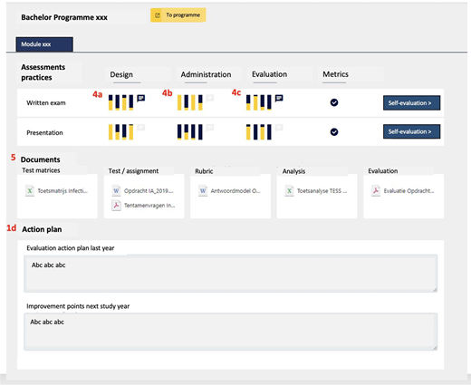471x385 pixels.
Task: Click the Word icon for Antwoordmodel rubric
Action: (203, 191)
